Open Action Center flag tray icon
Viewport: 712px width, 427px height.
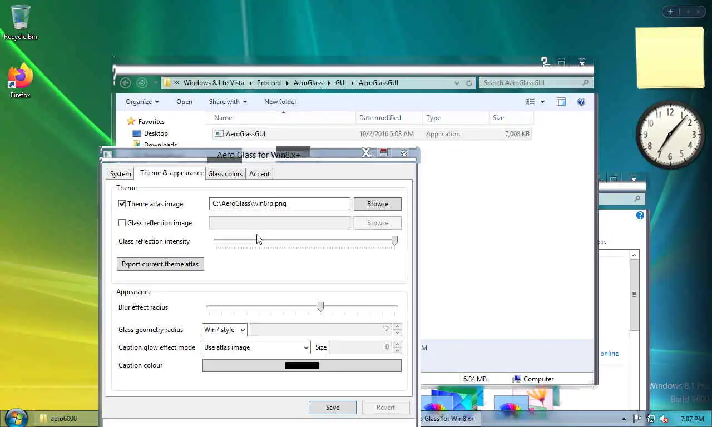pyautogui.click(x=637, y=419)
